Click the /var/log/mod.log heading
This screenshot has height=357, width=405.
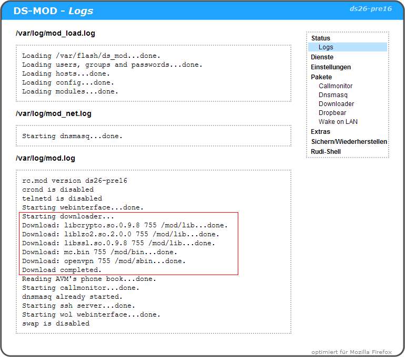(45, 158)
